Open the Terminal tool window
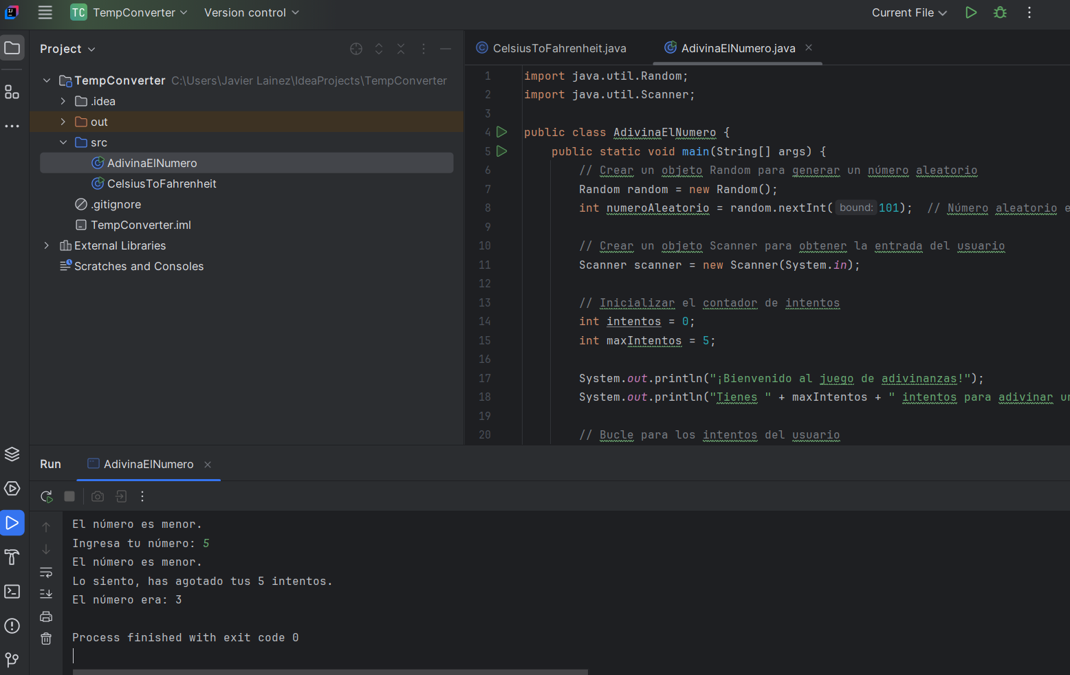This screenshot has width=1070, height=675. (x=12, y=592)
